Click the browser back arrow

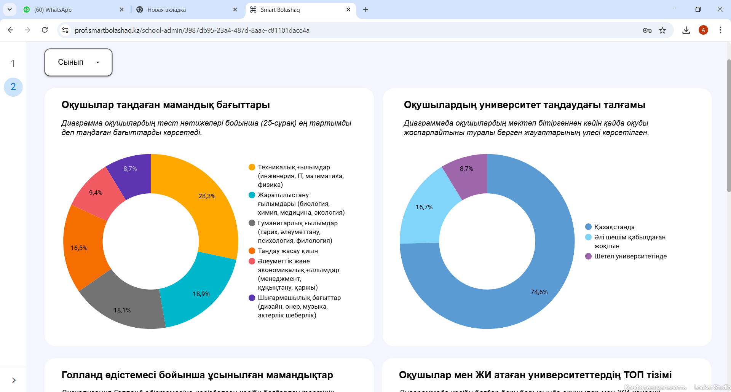11,30
